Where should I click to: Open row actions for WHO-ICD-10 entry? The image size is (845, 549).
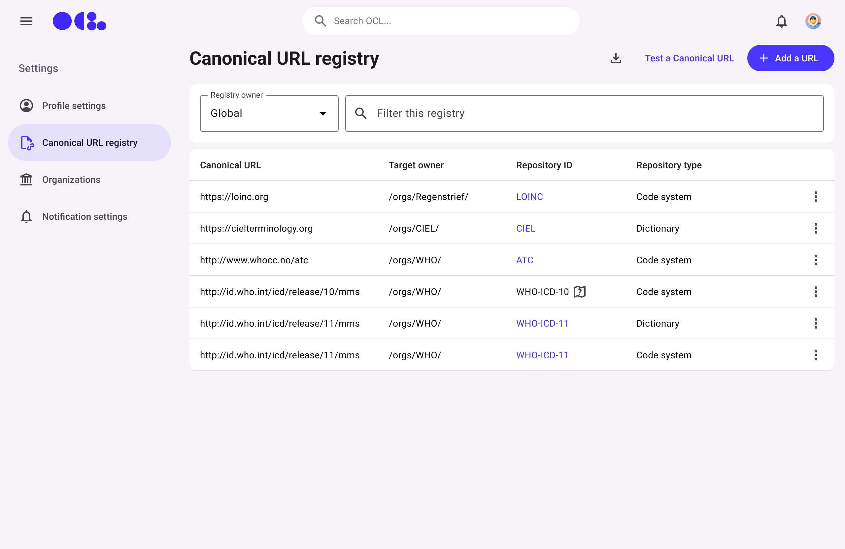click(x=816, y=292)
